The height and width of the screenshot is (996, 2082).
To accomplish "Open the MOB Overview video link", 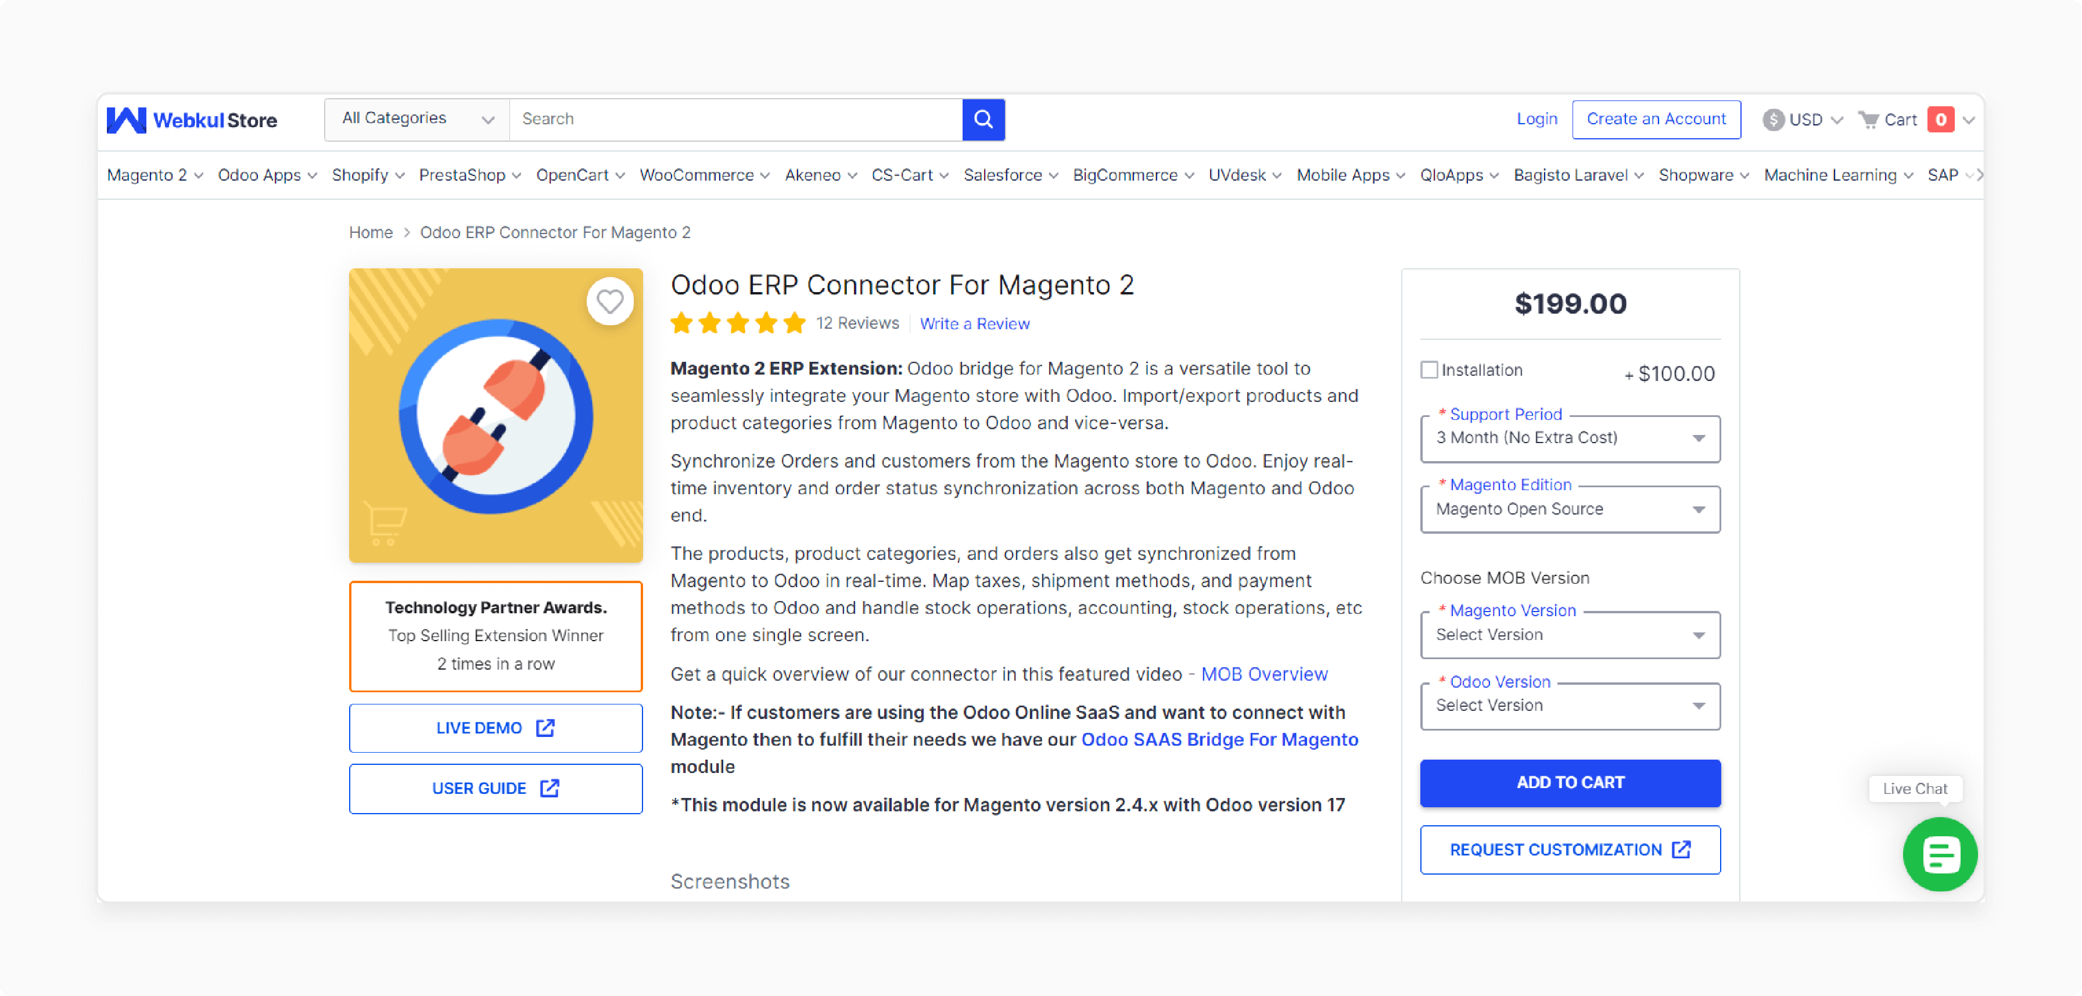I will [x=1264, y=674].
